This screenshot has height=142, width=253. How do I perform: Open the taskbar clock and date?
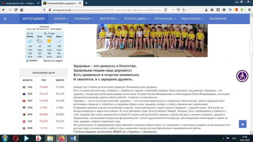[244, 138]
